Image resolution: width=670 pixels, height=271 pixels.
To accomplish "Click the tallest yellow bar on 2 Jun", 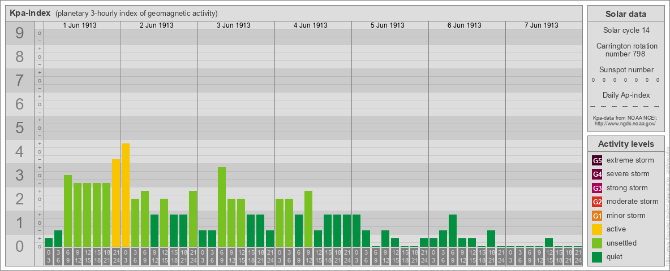I will point(126,195).
